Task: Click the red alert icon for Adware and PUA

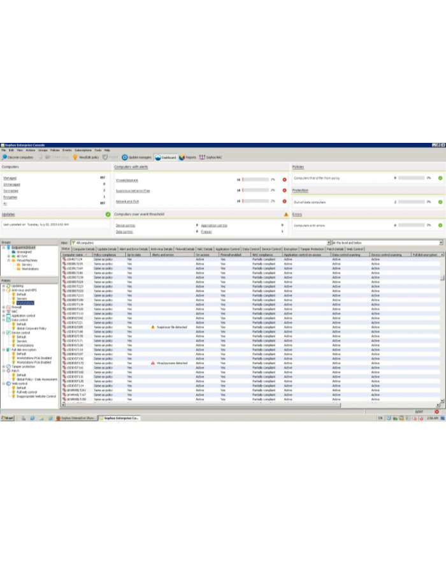Action: [x=284, y=201]
